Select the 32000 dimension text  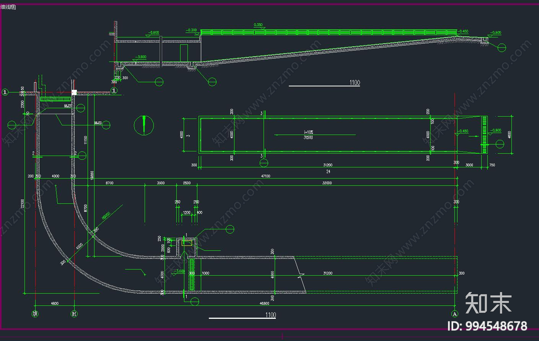(x=327, y=183)
